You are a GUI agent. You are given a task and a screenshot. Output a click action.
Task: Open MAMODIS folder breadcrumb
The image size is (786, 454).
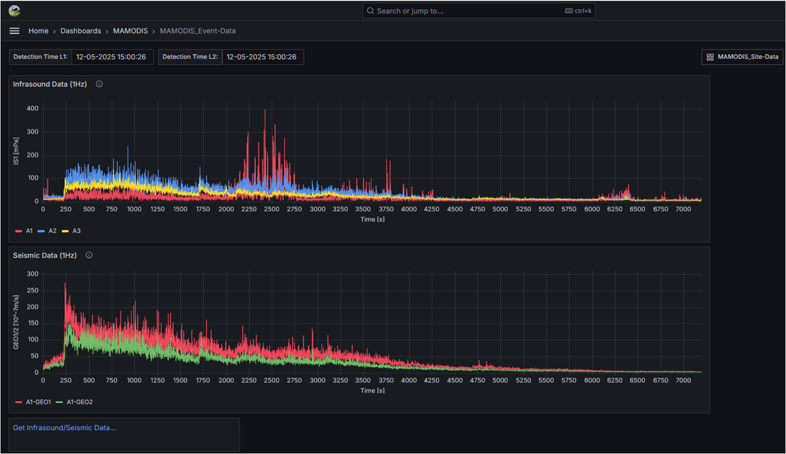pos(130,31)
